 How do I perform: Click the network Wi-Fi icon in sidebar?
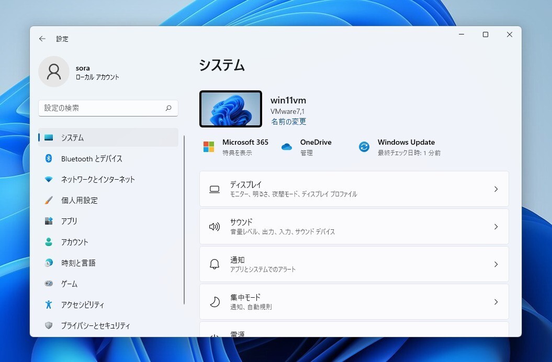pyautogui.click(x=49, y=179)
